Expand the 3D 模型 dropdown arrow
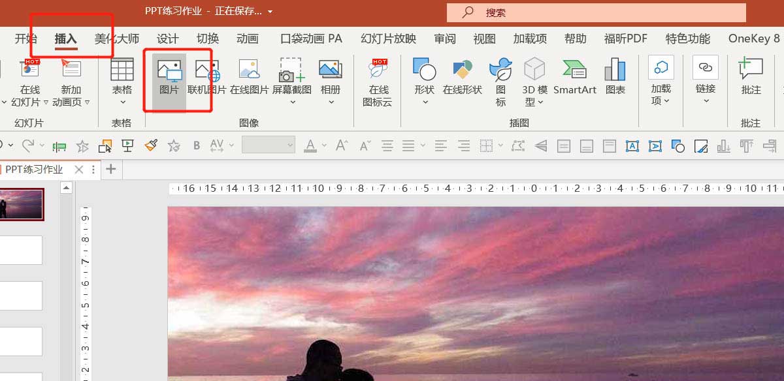Viewport: 784px width, 381px height. pos(542,102)
